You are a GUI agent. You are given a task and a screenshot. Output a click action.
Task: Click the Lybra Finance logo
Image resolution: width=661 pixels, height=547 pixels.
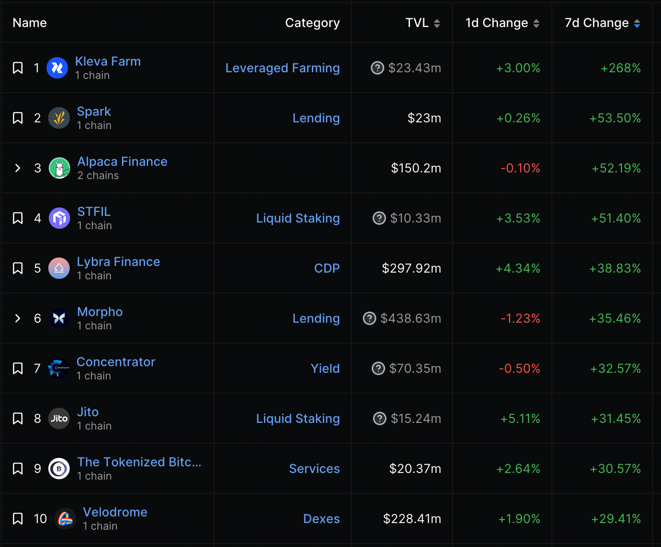coord(59,268)
